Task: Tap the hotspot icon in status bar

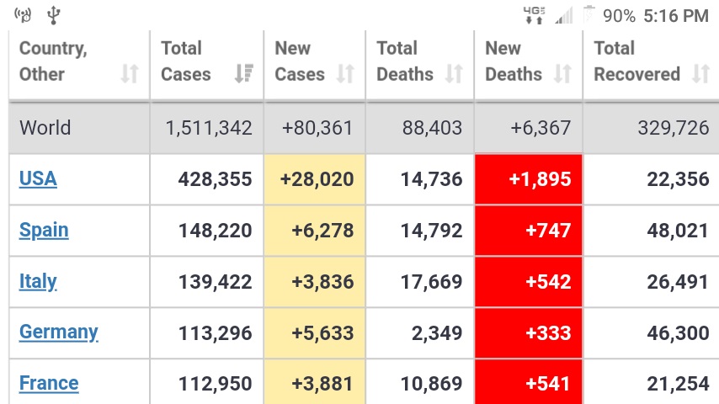Action: point(23,15)
